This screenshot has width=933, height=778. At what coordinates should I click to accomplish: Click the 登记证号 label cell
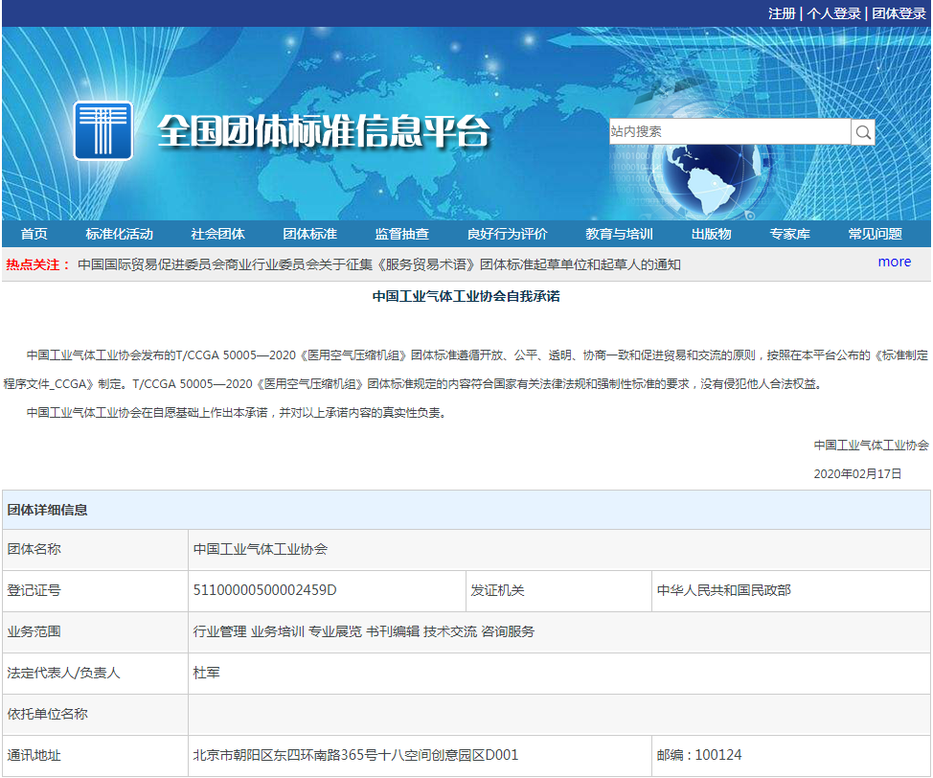pyautogui.click(x=95, y=590)
